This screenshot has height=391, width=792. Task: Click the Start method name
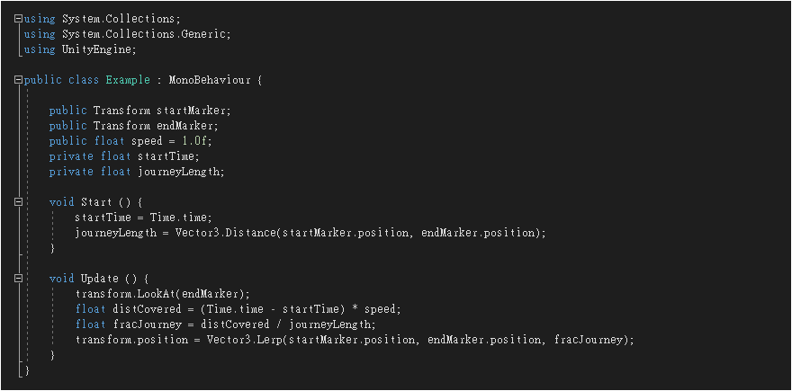click(96, 202)
